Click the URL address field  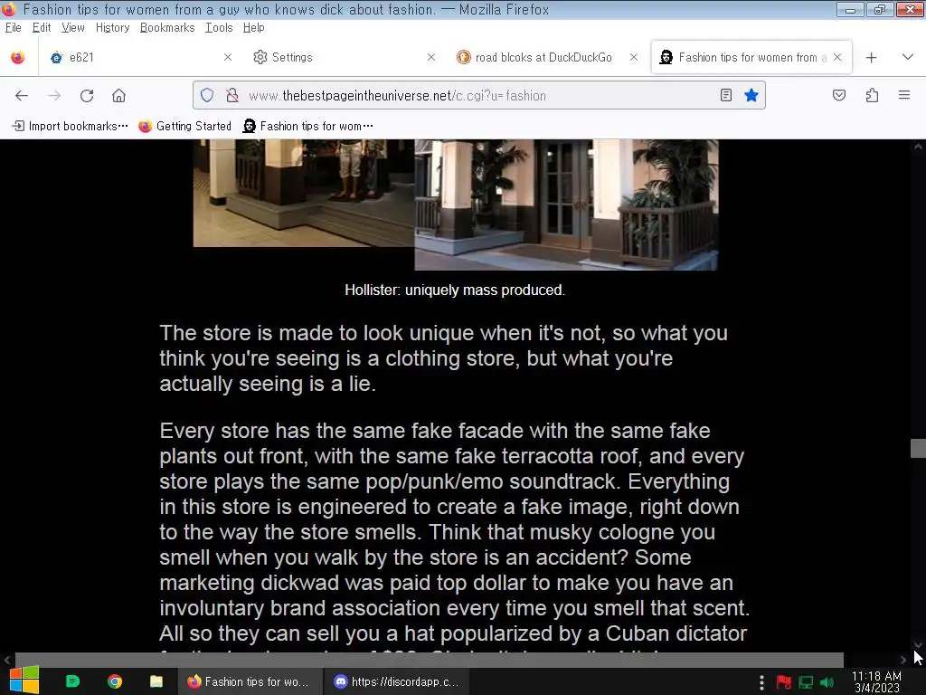[478, 95]
